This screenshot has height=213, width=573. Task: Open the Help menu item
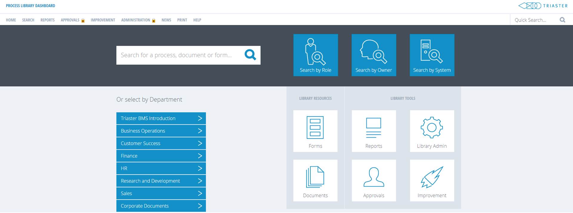197,20
